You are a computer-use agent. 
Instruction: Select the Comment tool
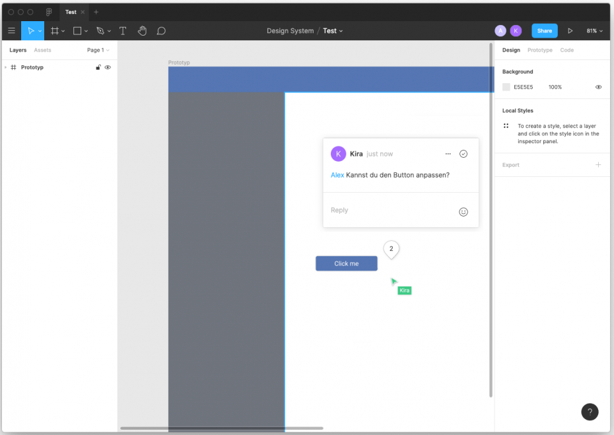point(161,31)
